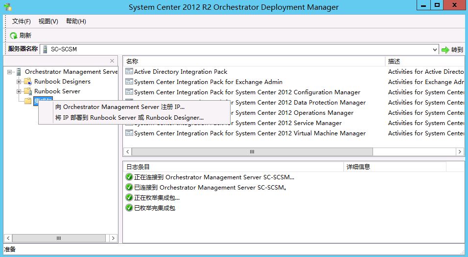Click icon of Configuration Manager integration pack
This screenshot has width=468, height=257.
129,92
